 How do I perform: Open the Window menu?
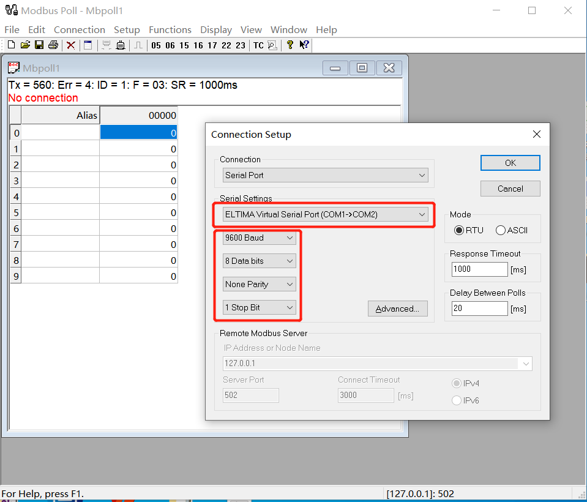coord(289,29)
